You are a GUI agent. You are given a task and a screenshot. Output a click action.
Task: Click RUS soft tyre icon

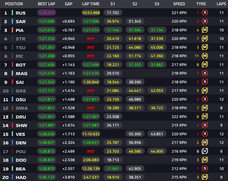[205, 13]
